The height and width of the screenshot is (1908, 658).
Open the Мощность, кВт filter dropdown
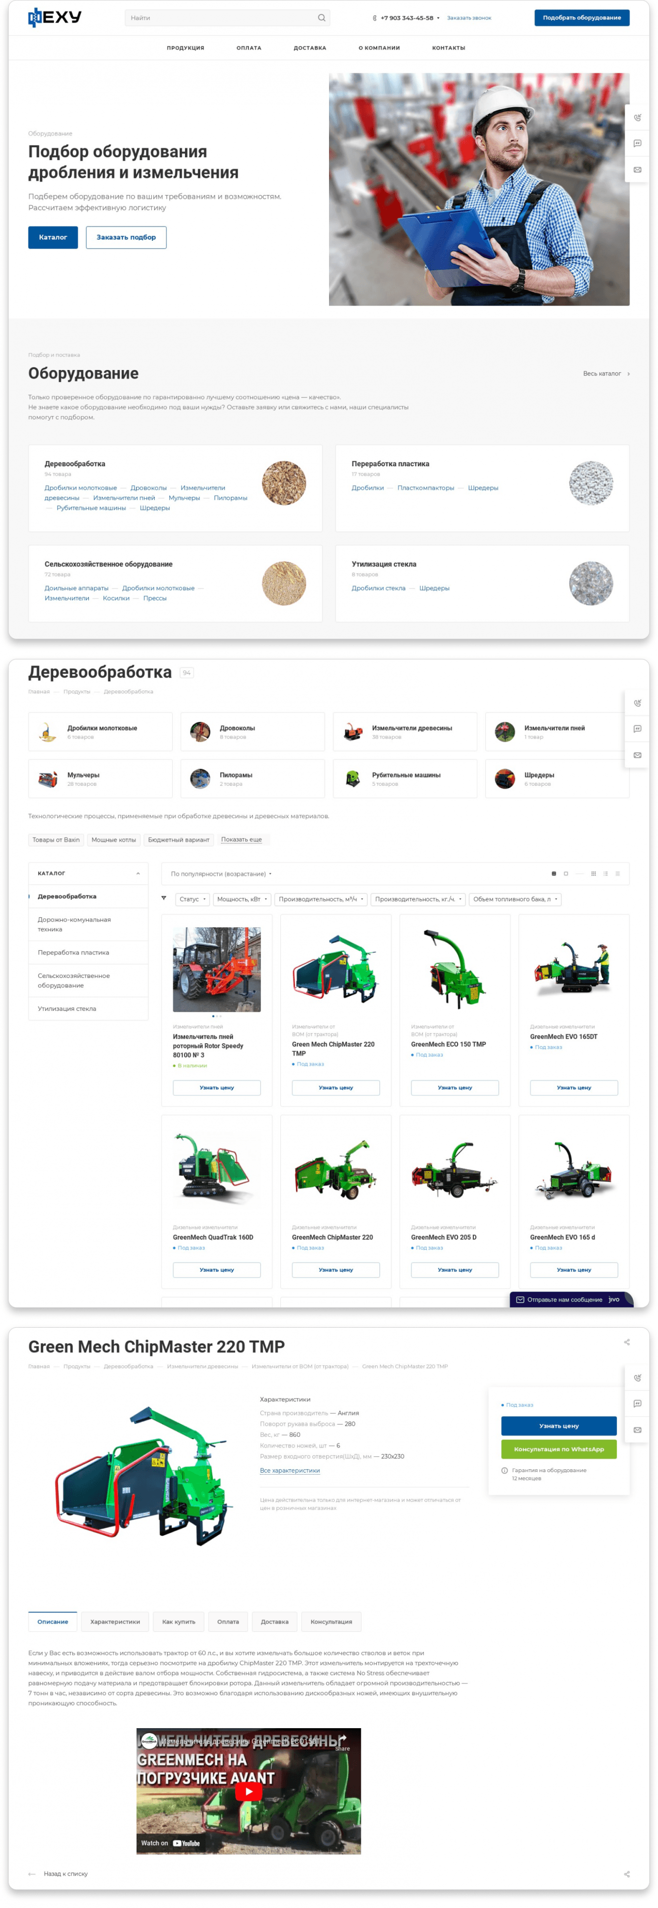click(242, 899)
